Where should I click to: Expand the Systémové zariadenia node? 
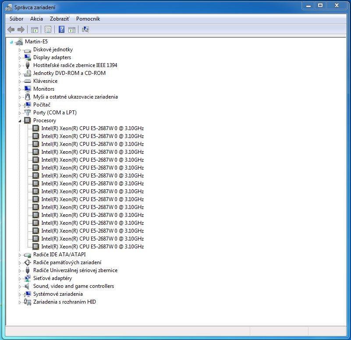click(x=20, y=294)
